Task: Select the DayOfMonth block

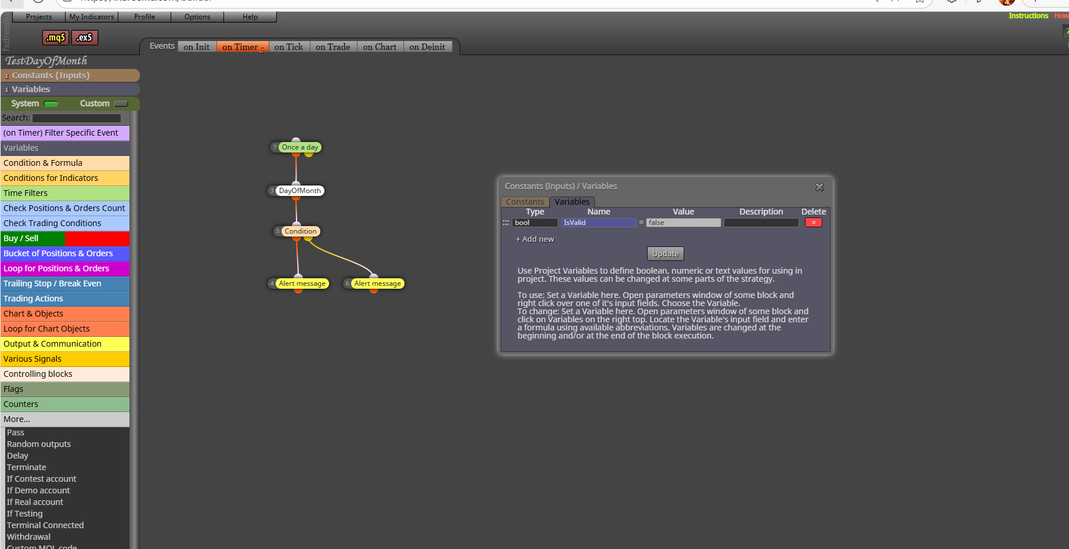Action: tap(299, 191)
